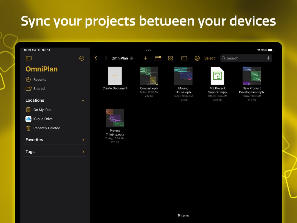297x223 pixels.
Task: Open the multitasking three-dot menu
Action: coord(148,50)
